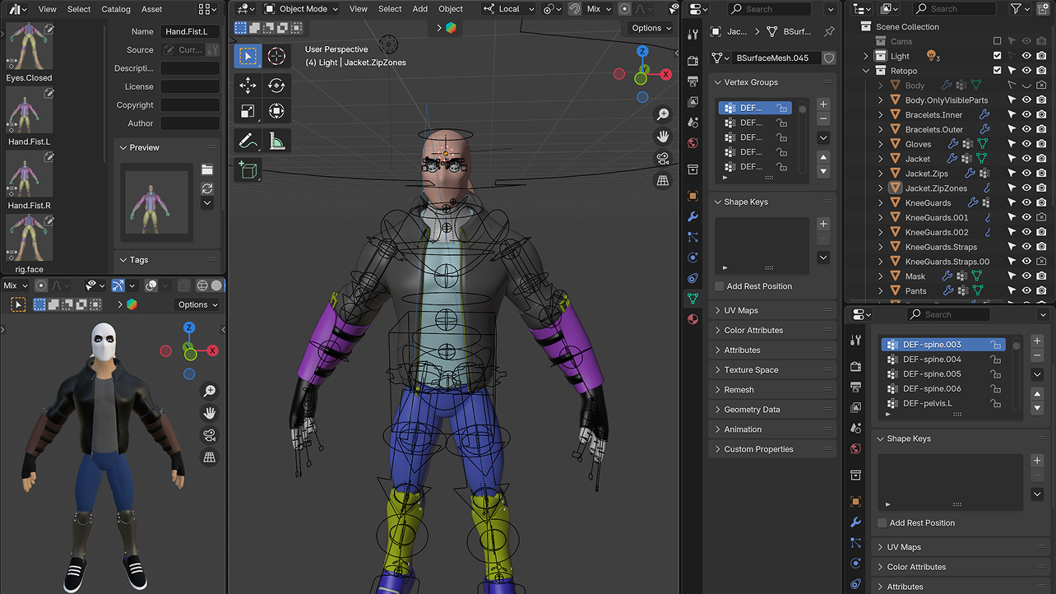Open the Add menu in viewport header
This screenshot has width=1056, height=594.
(x=419, y=9)
